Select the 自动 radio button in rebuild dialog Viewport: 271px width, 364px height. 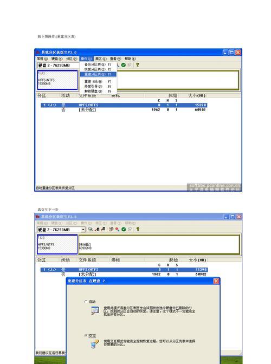(x=86, y=302)
